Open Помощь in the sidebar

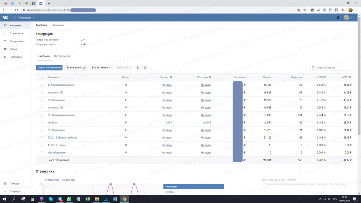(14, 183)
